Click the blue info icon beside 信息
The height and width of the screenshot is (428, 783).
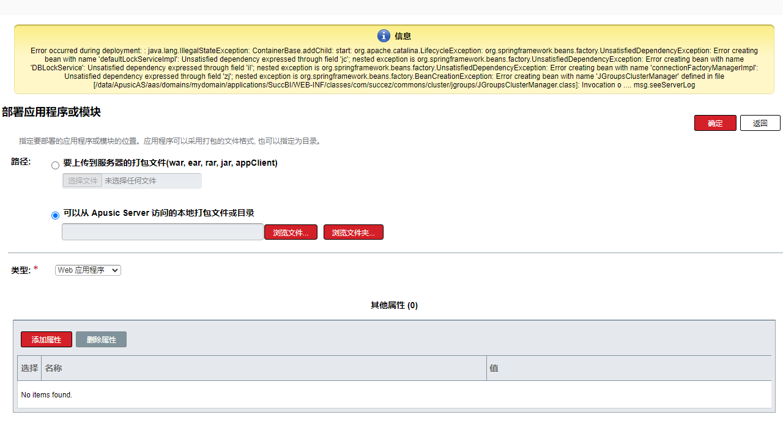pos(384,36)
